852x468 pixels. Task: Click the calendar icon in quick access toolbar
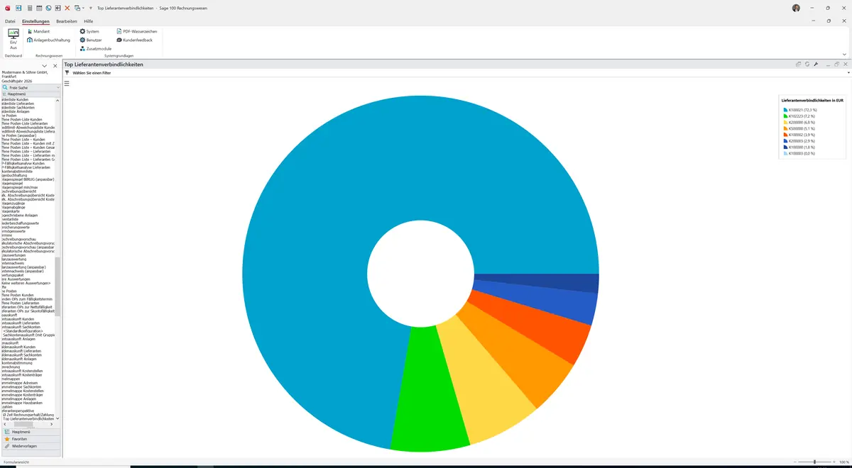click(x=38, y=8)
